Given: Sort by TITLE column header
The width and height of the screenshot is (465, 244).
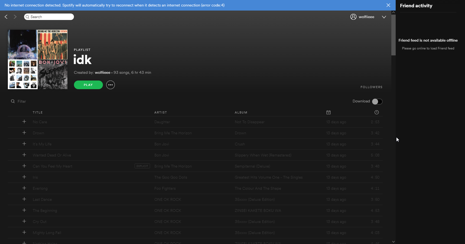Looking at the screenshot, I should pos(38,112).
